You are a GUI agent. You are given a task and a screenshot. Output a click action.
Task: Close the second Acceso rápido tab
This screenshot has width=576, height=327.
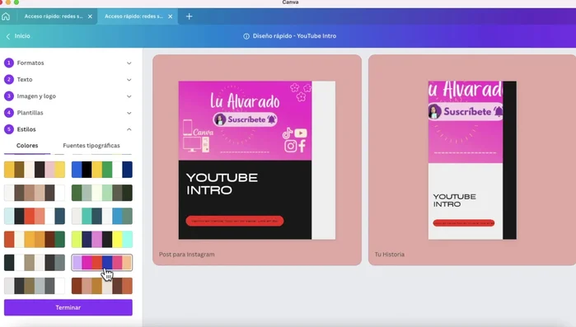pyautogui.click(x=170, y=16)
